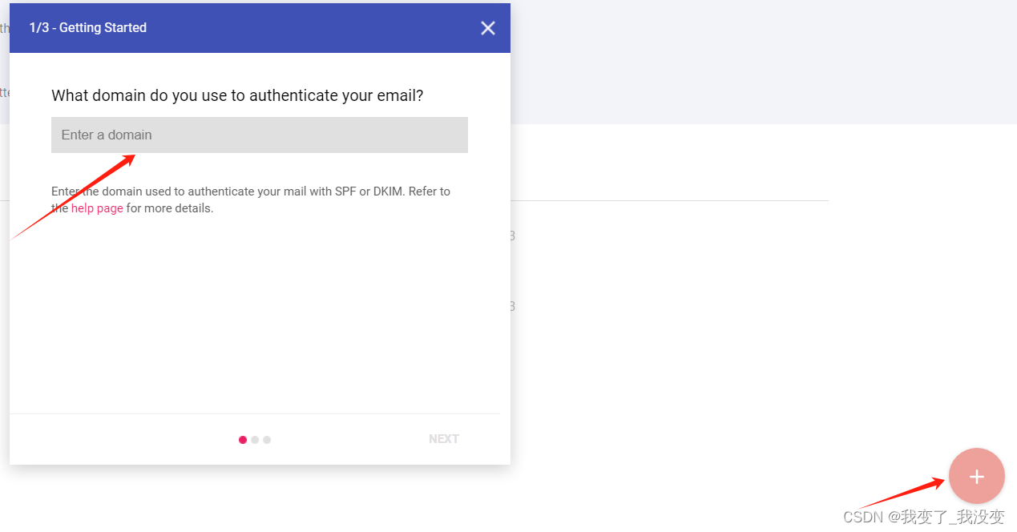Image resolution: width=1017 pixels, height=532 pixels.
Task: Click the Enter a domain input field
Action: (x=259, y=135)
